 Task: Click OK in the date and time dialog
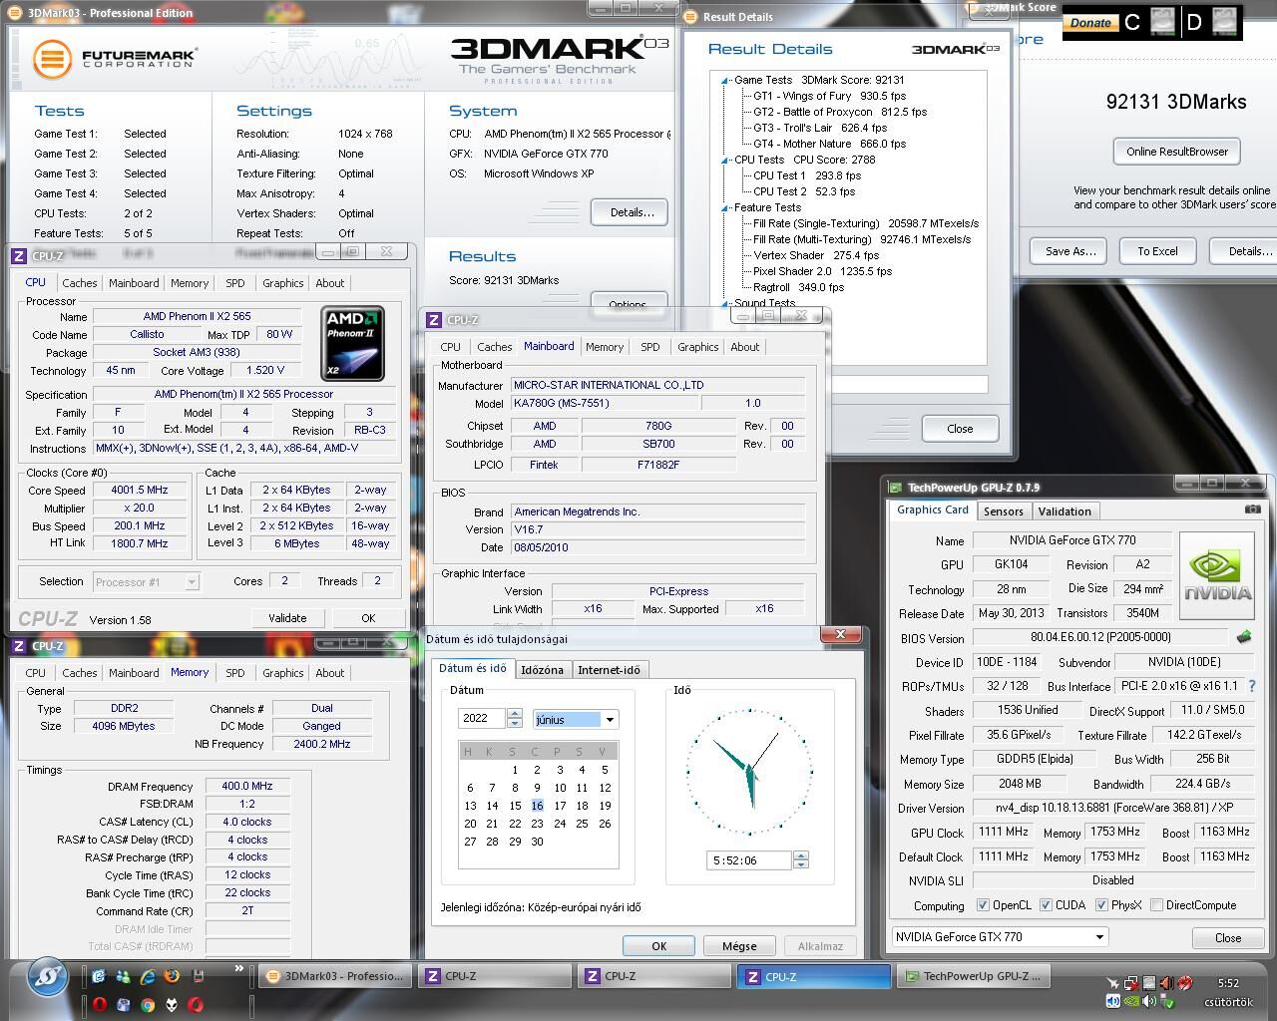tap(658, 946)
